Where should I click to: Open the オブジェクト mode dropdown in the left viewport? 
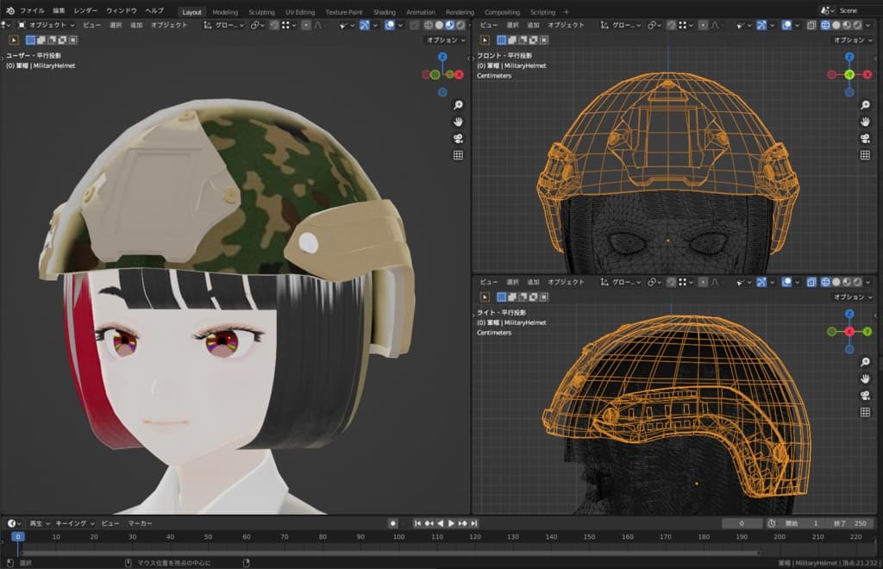pos(47,26)
